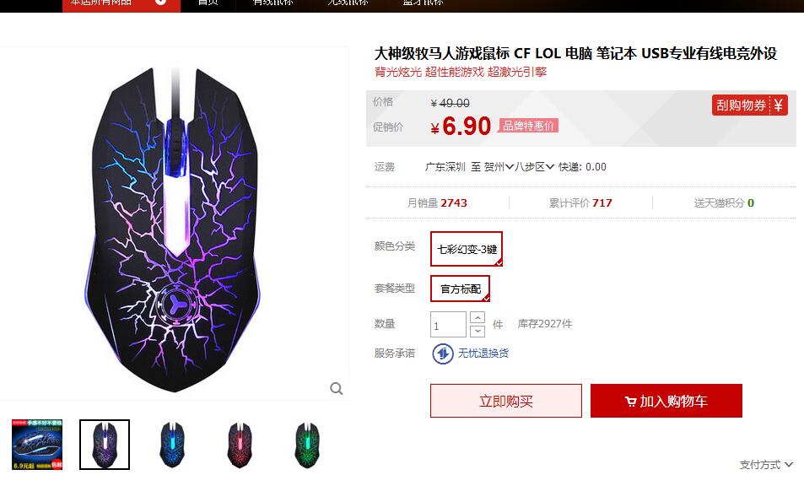Click the magnifier zoom icon on product image
Viewport: 804px width, 502px height.
pos(337,389)
